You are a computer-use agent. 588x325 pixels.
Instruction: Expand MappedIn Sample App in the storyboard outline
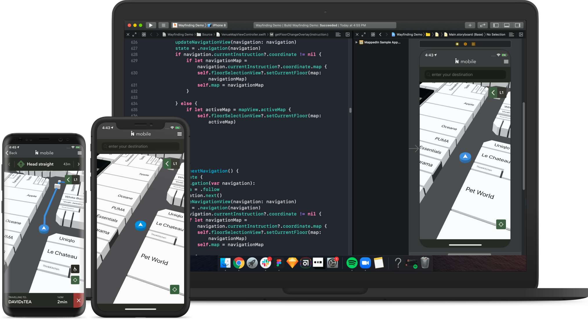point(356,42)
